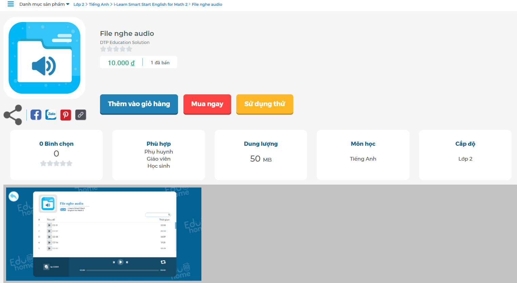The height and width of the screenshot is (283, 517).
Task: Add product via Thêm vào giỏ hàng
Action: click(139, 104)
